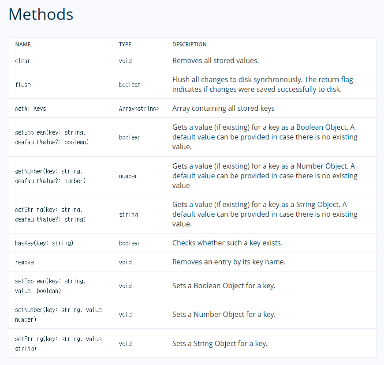Image resolution: width=384 pixels, height=365 pixels.
Task: Click the Boolean Object getter description
Action: [265, 137]
